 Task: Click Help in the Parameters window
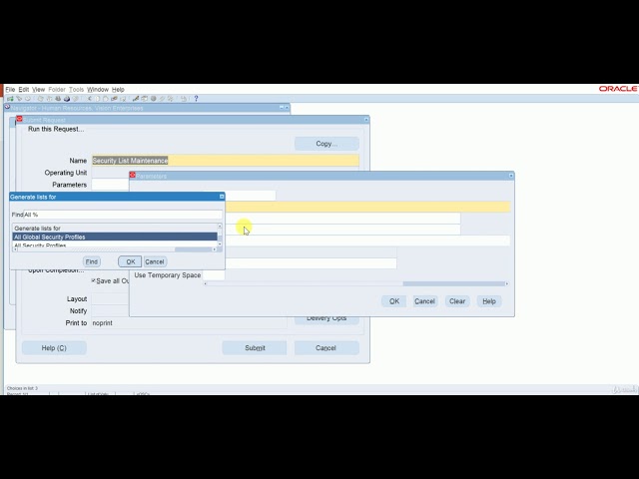point(489,301)
